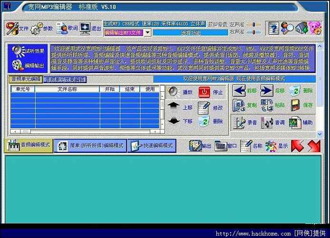Click 单元号 column header

pos(23,89)
